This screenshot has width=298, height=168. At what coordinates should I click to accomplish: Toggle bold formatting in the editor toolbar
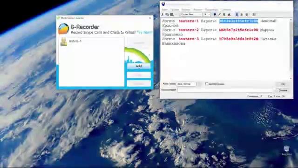215,14
